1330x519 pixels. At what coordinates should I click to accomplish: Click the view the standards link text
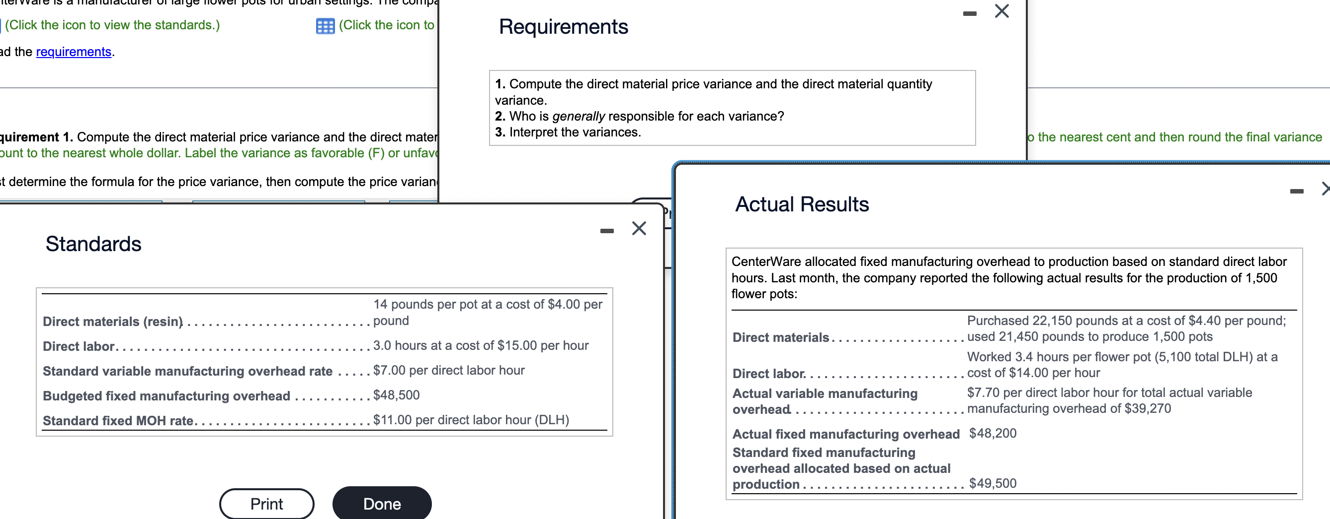pyautogui.click(x=112, y=25)
